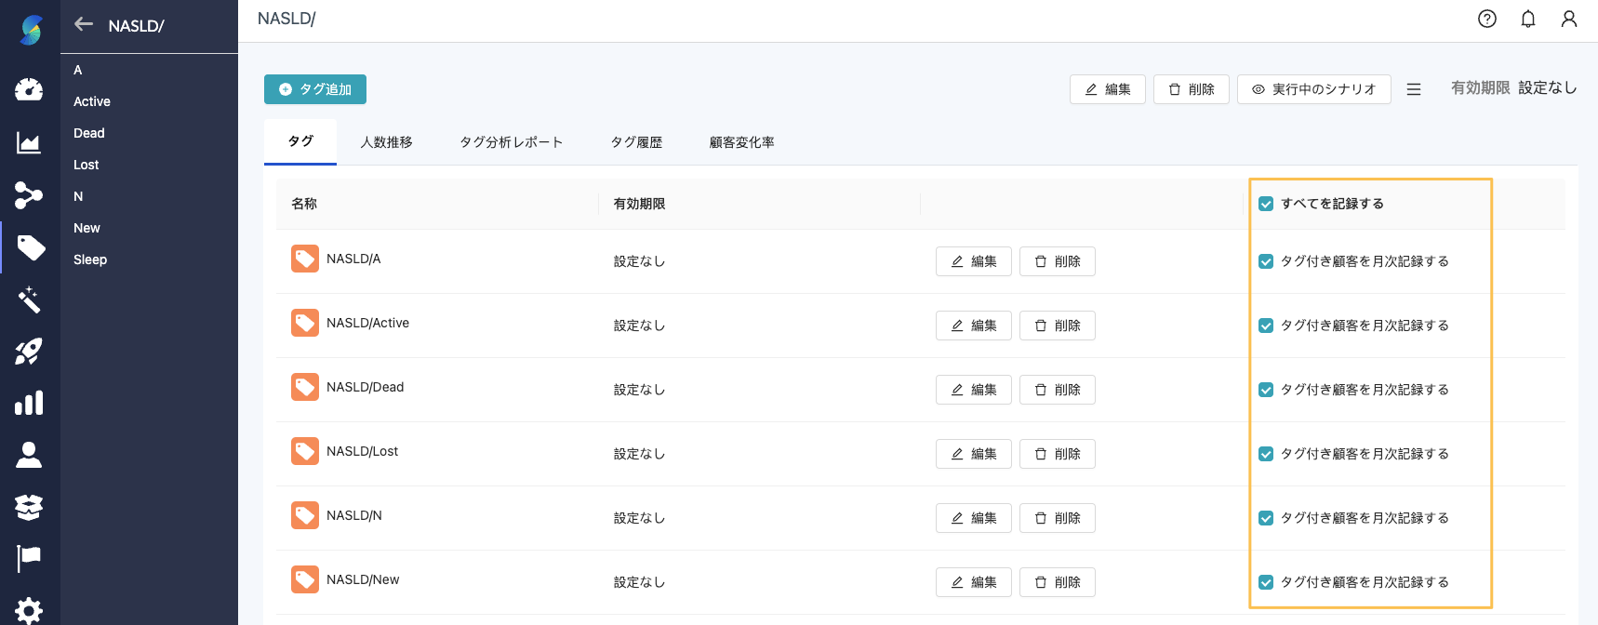Switch to the 人数推移 tab
This screenshot has height=625, width=1598.
point(386,142)
